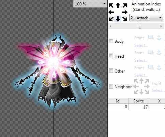Click the frame slider's left arrow
Viewport: 165px width, 137px height.
tap(110, 26)
